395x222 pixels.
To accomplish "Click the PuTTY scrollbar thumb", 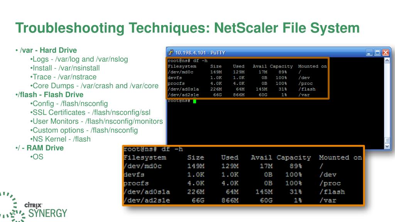I will coord(387,140).
